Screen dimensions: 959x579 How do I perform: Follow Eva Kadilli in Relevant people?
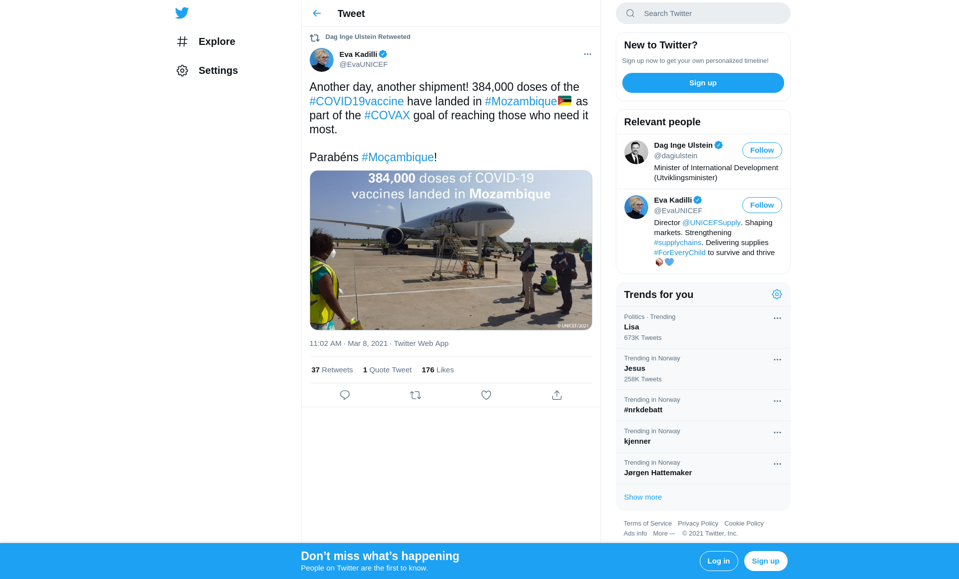pos(761,205)
